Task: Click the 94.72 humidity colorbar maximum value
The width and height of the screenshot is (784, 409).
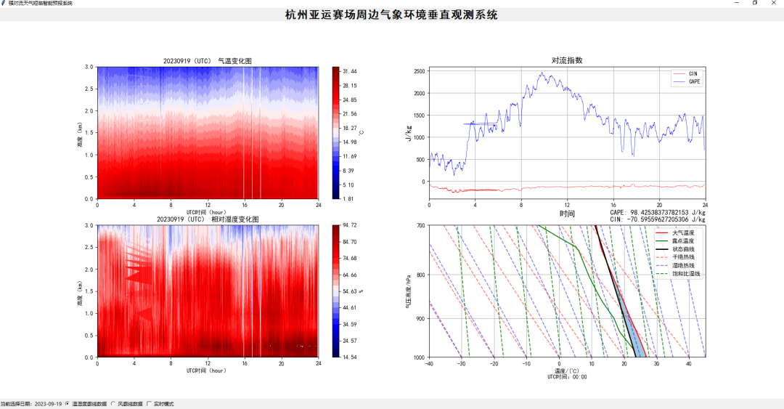Action: (350, 225)
